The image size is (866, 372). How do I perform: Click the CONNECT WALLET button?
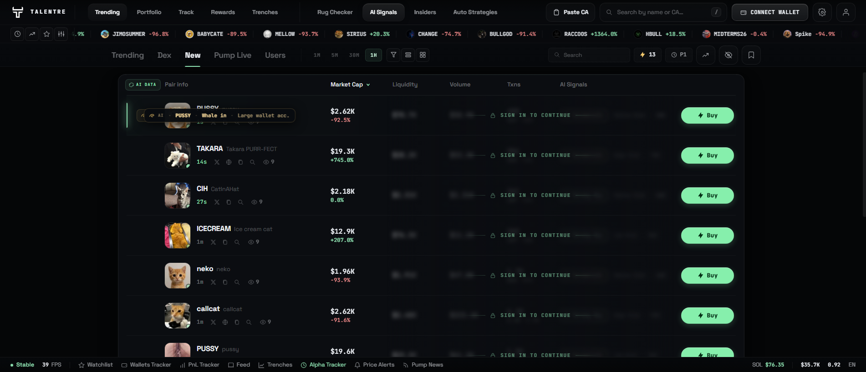(x=769, y=12)
